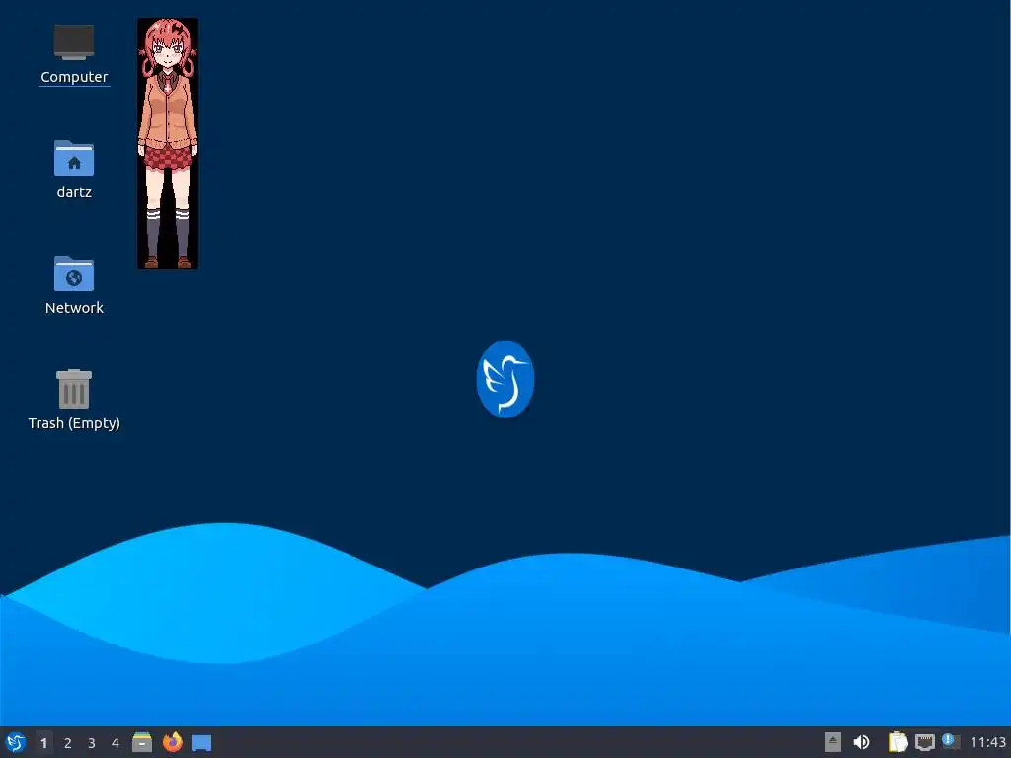Launch the file manager from quick launch
This screenshot has width=1011, height=758.
pyautogui.click(x=142, y=742)
